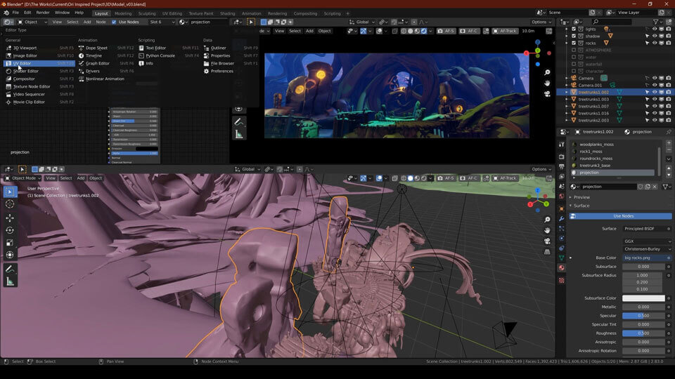Click the Specular value slider

[643, 316]
